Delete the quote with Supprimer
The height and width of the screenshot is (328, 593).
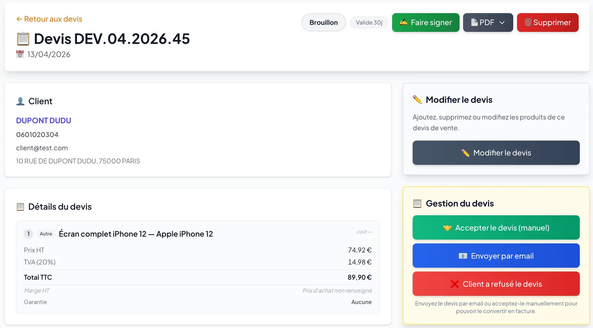(x=547, y=23)
